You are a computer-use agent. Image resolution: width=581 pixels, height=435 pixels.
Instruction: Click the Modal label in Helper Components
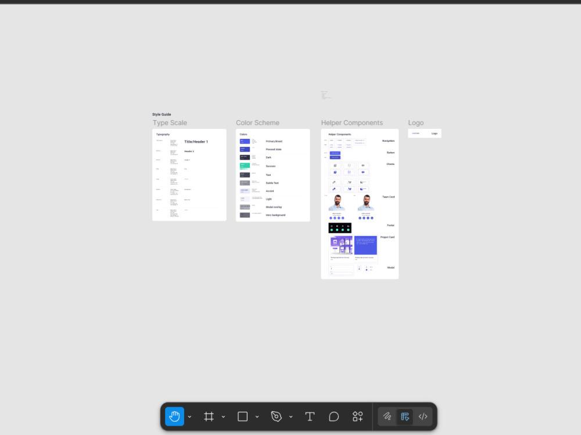390,268
